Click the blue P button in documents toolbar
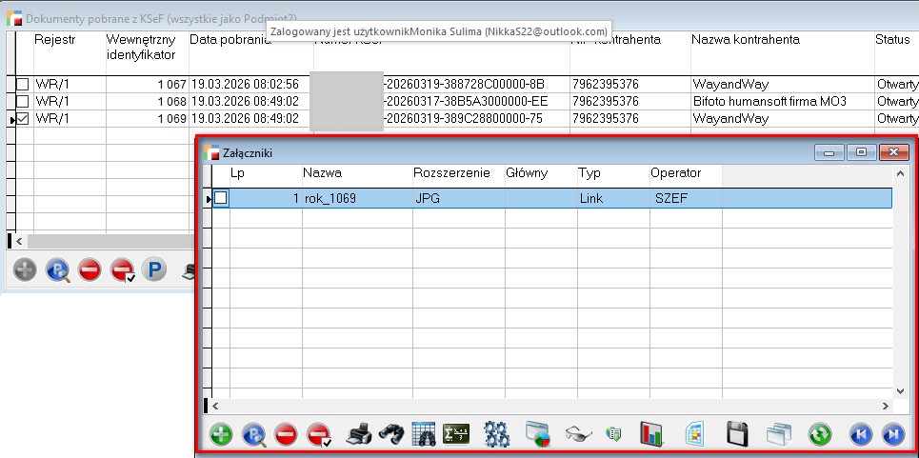Viewport: 919px width, 458px height. pyautogui.click(x=153, y=270)
